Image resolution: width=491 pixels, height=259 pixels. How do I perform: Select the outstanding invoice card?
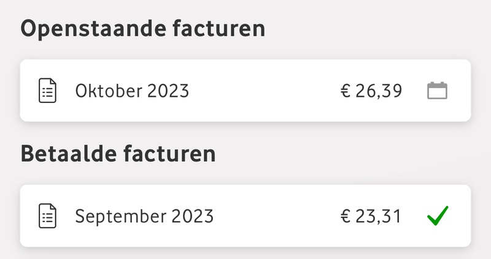point(245,91)
